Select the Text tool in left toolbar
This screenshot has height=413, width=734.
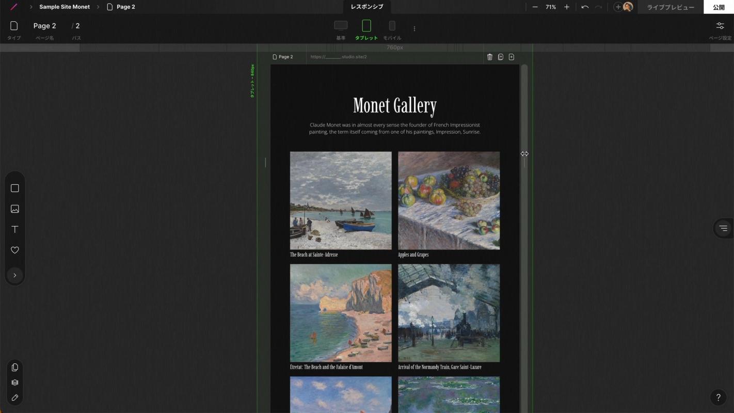(15, 229)
